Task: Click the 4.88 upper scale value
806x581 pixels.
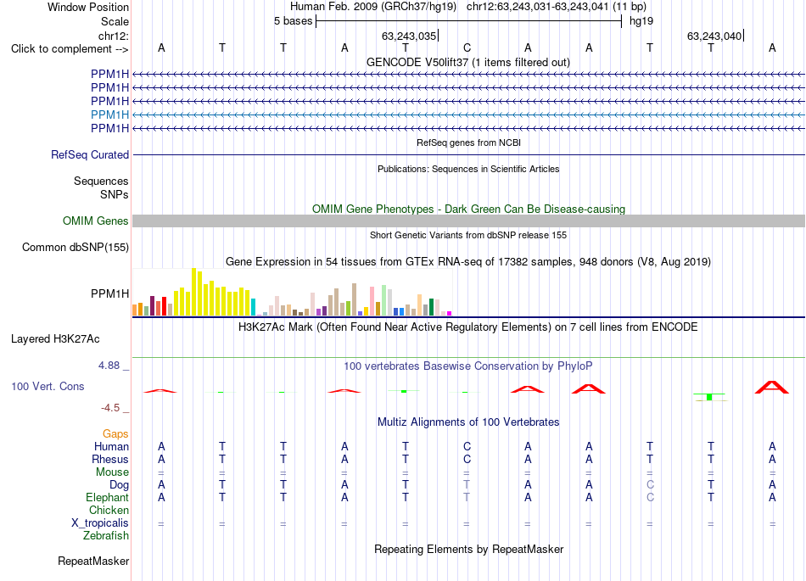Action: pyautogui.click(x=109, y=366)
